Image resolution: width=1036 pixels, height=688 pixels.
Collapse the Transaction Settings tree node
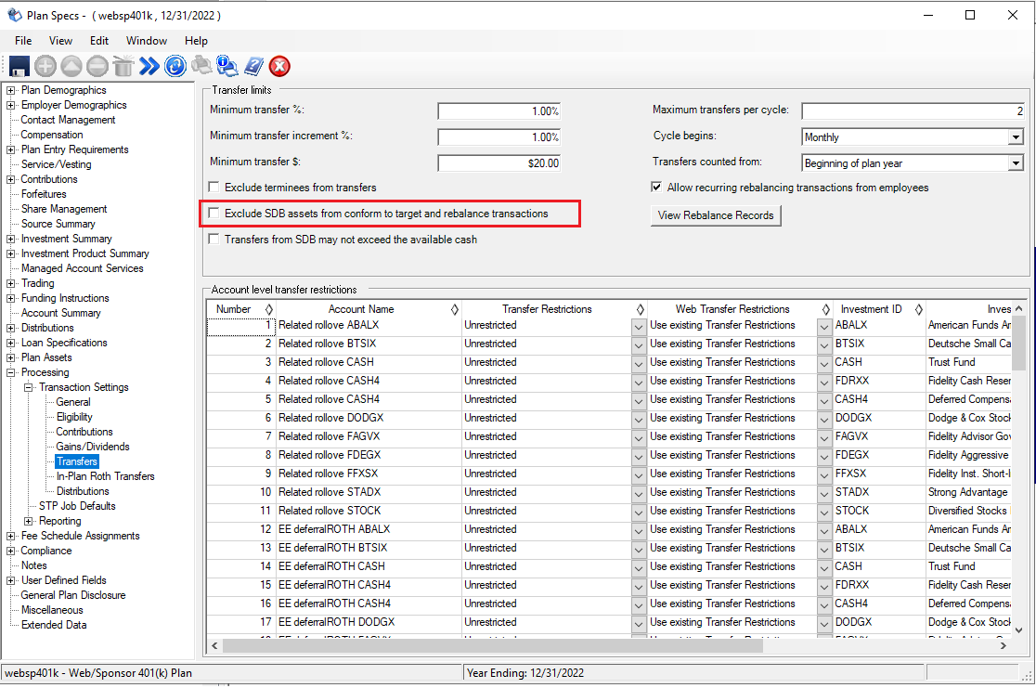29,387
